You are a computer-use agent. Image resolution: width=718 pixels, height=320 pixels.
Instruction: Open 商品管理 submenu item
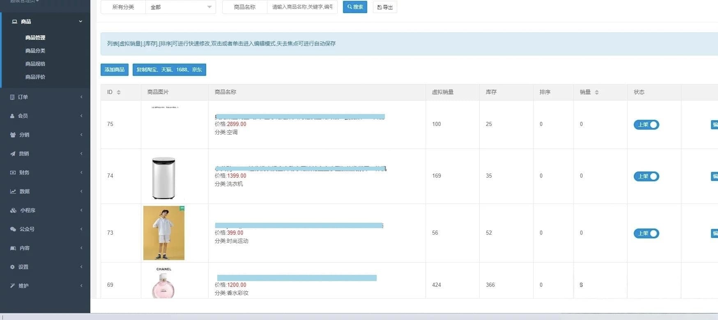tap(35, 38)
